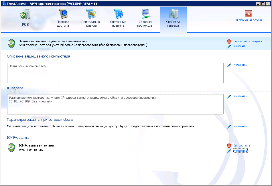The width and height of the screenshot is (272, 186).
Task: Click the Защищаемый компьютер description box
Action: pyautogui.click(x=115, y=73)
